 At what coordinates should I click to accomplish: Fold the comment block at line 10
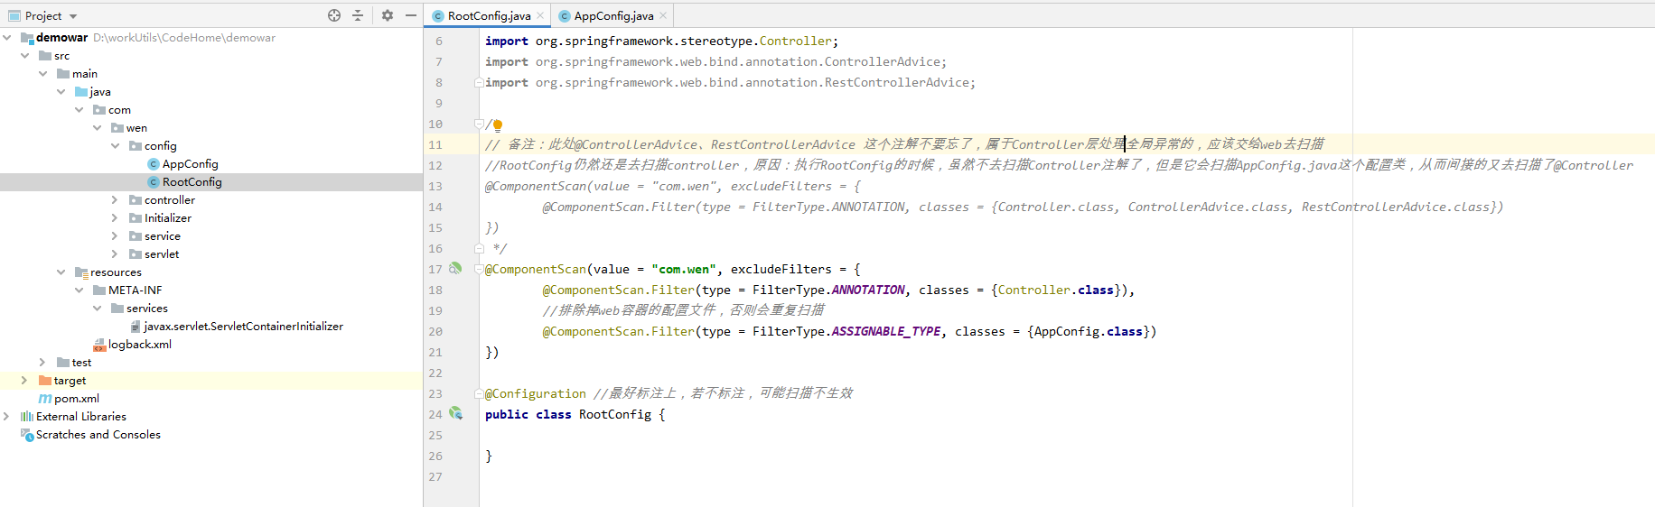(479, 124)
